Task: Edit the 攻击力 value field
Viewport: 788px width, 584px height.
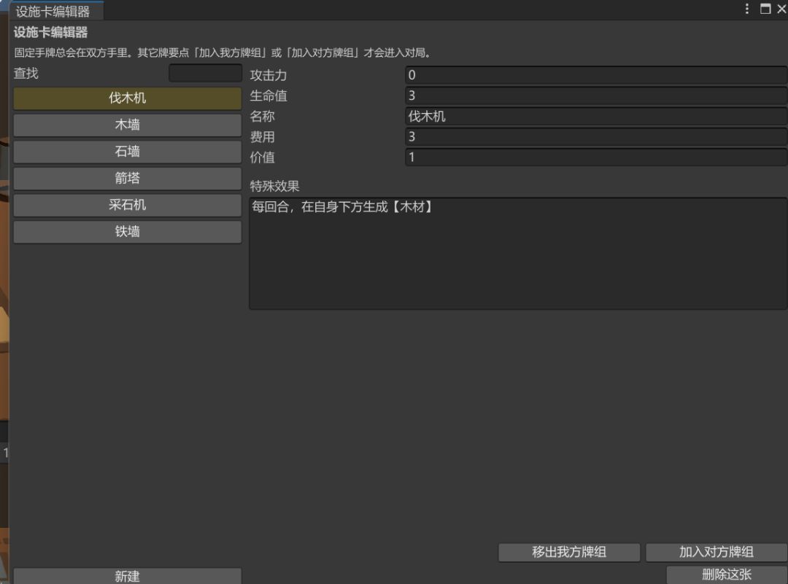Action: (x=596, y=75)
